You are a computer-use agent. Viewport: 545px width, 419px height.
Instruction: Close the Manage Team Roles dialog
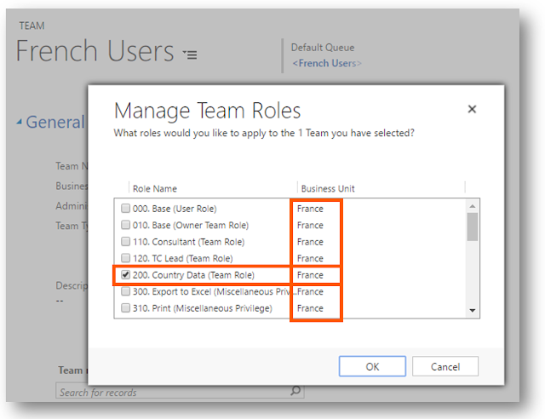(472, 110)
